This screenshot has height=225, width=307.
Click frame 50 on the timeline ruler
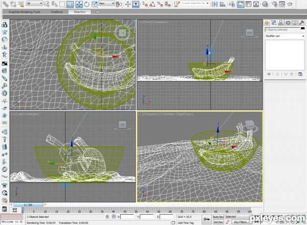tap(136, 211)
